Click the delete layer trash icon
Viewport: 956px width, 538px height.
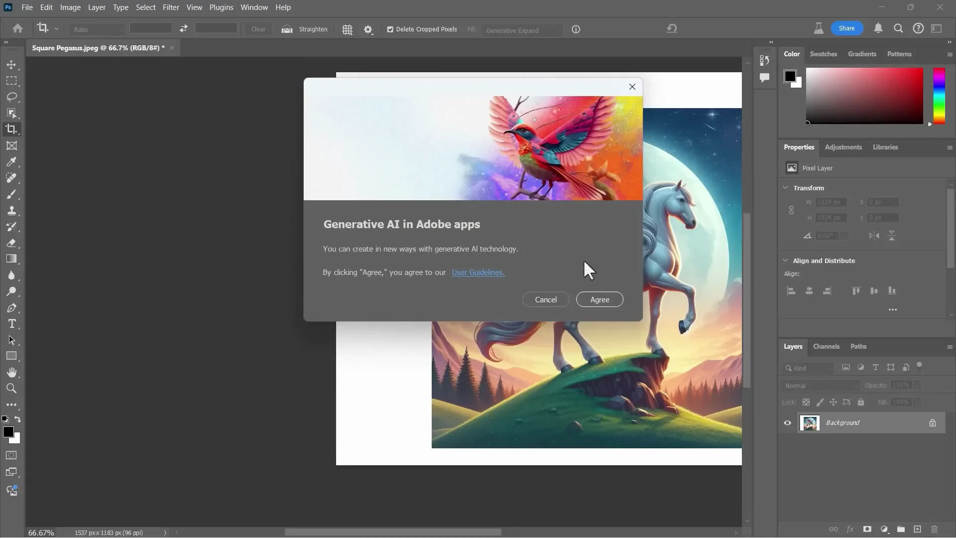pos(934,530)
